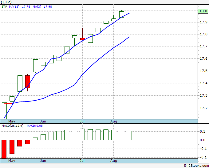209x168 pixels.
Task: Click the 17.5 price axis label
Action: (x=203, y=71)
